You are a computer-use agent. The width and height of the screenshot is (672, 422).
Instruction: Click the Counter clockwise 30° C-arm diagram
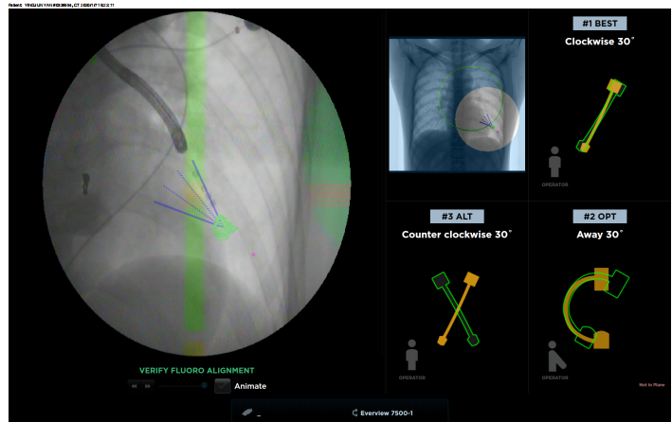click(457, 308)
